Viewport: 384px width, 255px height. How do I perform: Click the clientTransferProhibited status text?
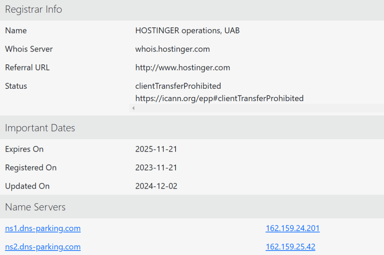point(178,86)
